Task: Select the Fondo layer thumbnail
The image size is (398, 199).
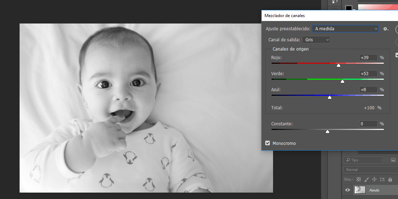Action: 360,190
